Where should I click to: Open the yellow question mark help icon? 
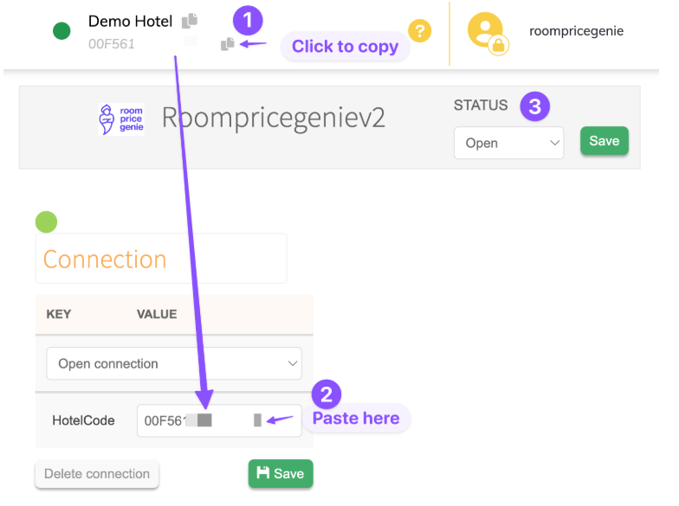[419, 32]
